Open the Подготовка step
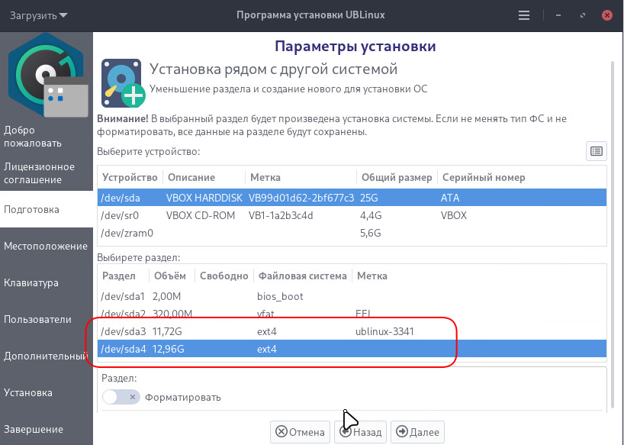 click(x=46, y=209)
